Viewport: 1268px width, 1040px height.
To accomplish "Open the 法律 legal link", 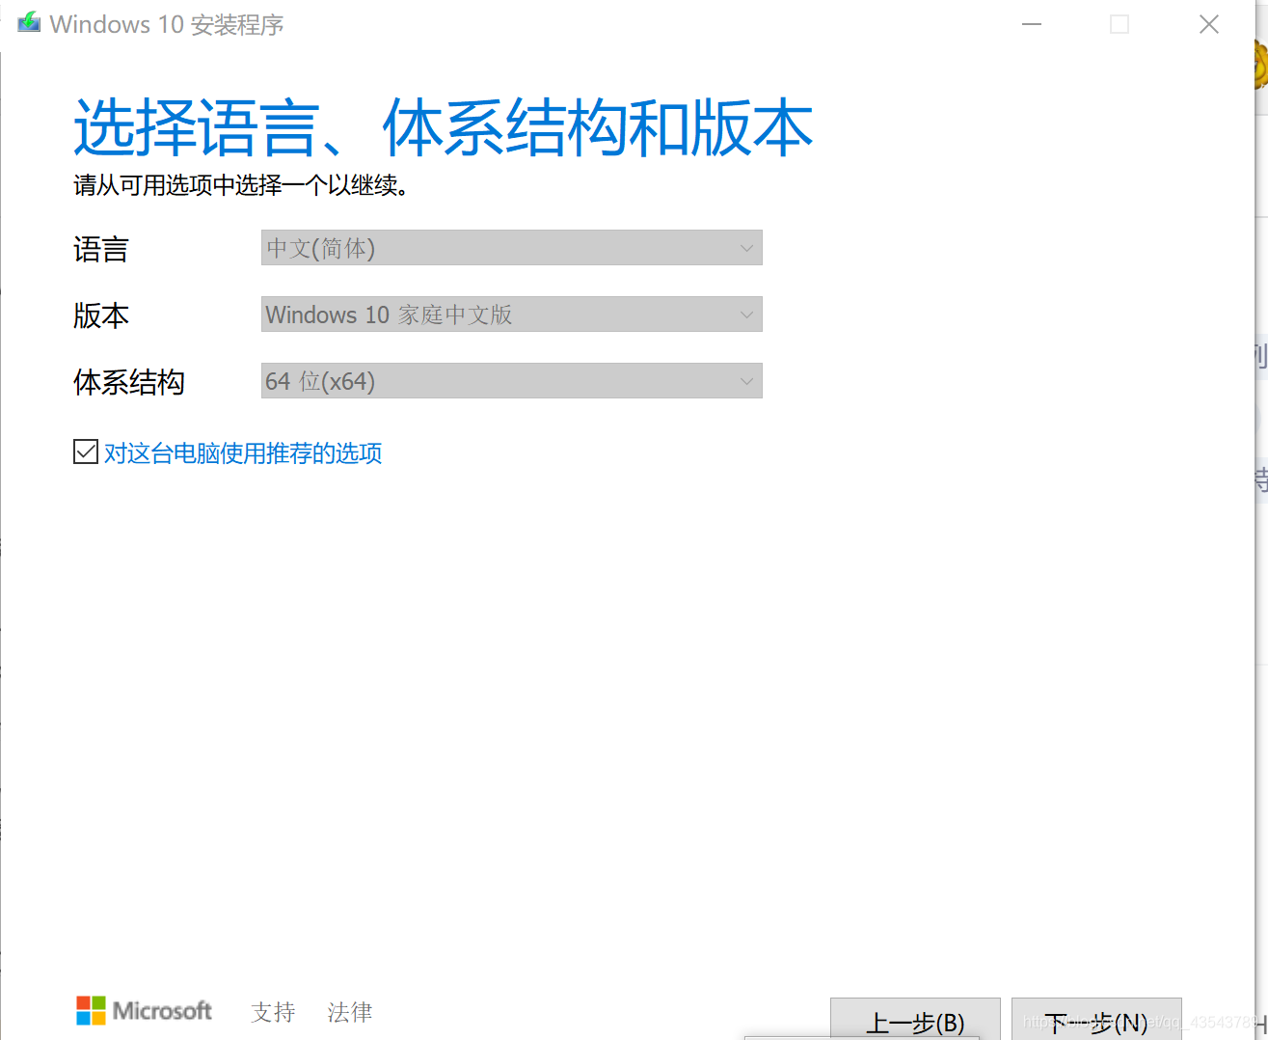I will 349,1012.
